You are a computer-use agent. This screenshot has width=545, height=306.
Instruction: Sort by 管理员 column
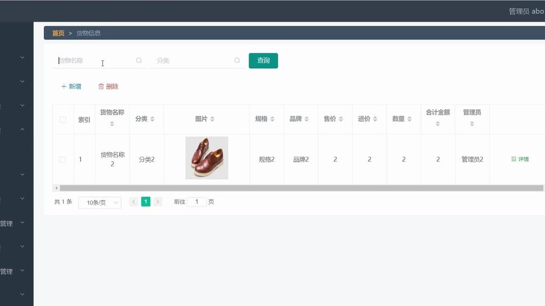pos(472,123)
